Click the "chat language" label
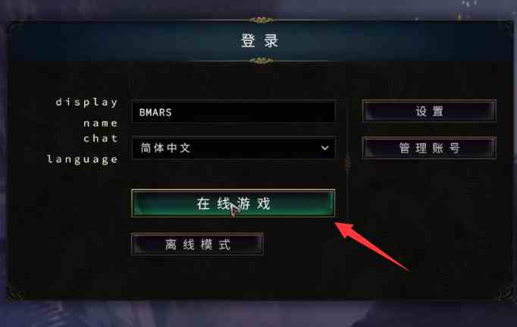The height and width of the screenshot is (327, 517). pyautogui.click(x=83, y=149)
